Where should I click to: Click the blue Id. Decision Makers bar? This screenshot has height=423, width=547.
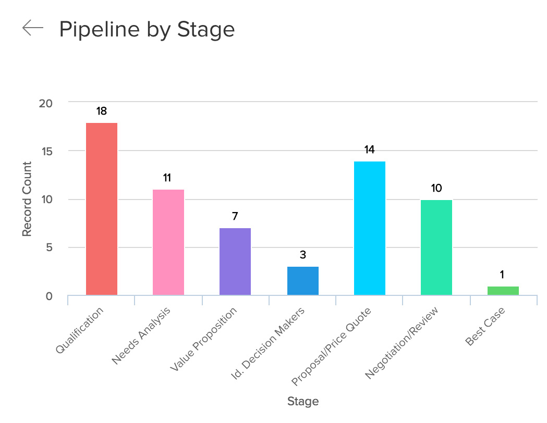[302, 281]
